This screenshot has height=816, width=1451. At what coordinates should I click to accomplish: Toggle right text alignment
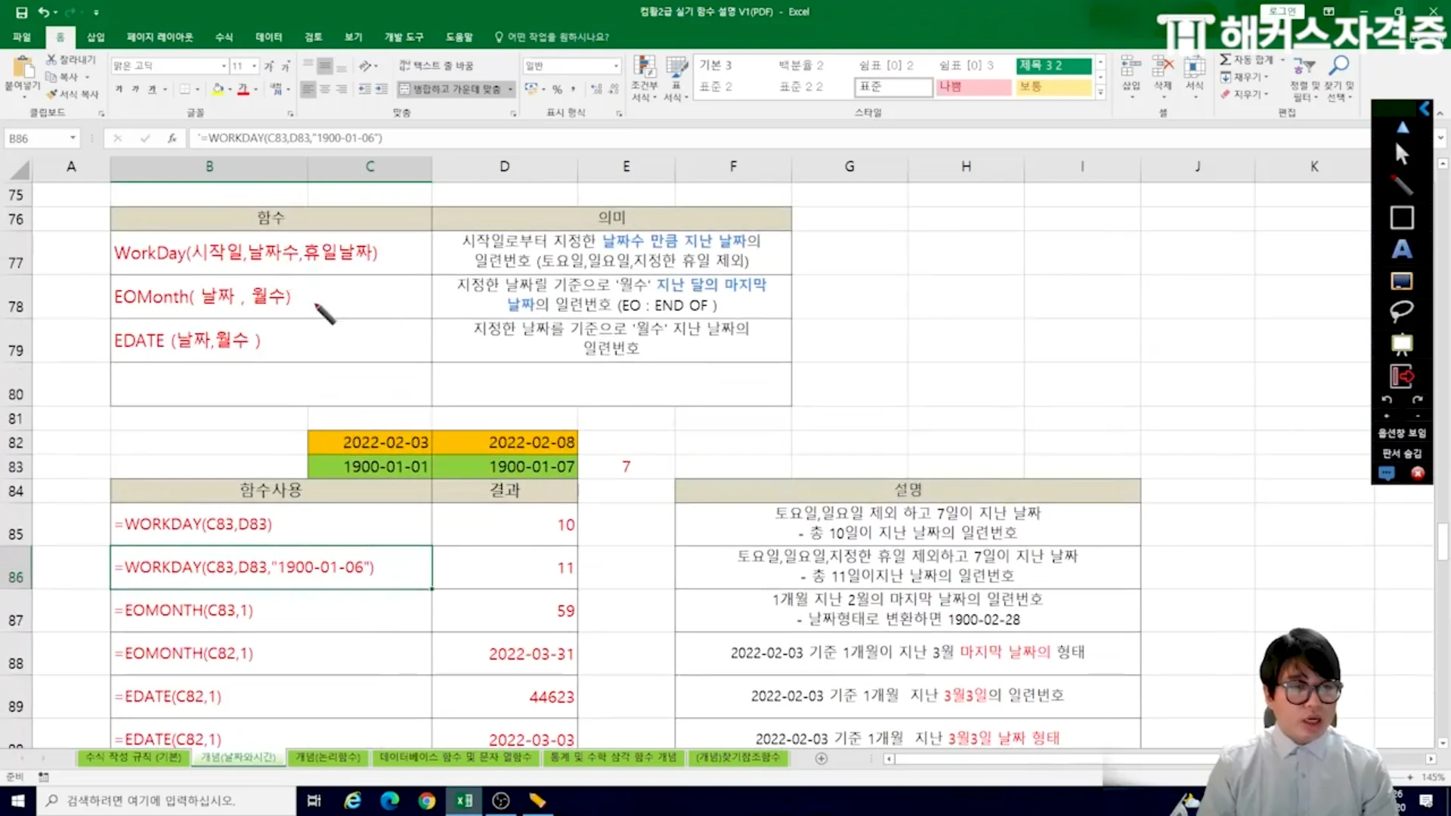(341, 89)
